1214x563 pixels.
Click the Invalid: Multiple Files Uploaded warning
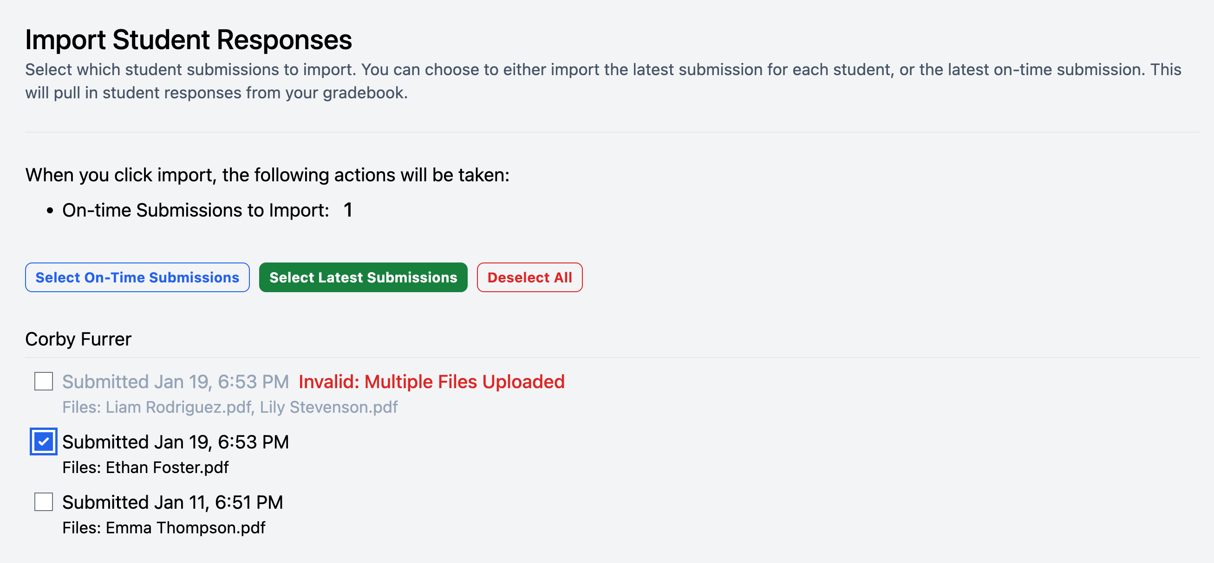(431, 382)
